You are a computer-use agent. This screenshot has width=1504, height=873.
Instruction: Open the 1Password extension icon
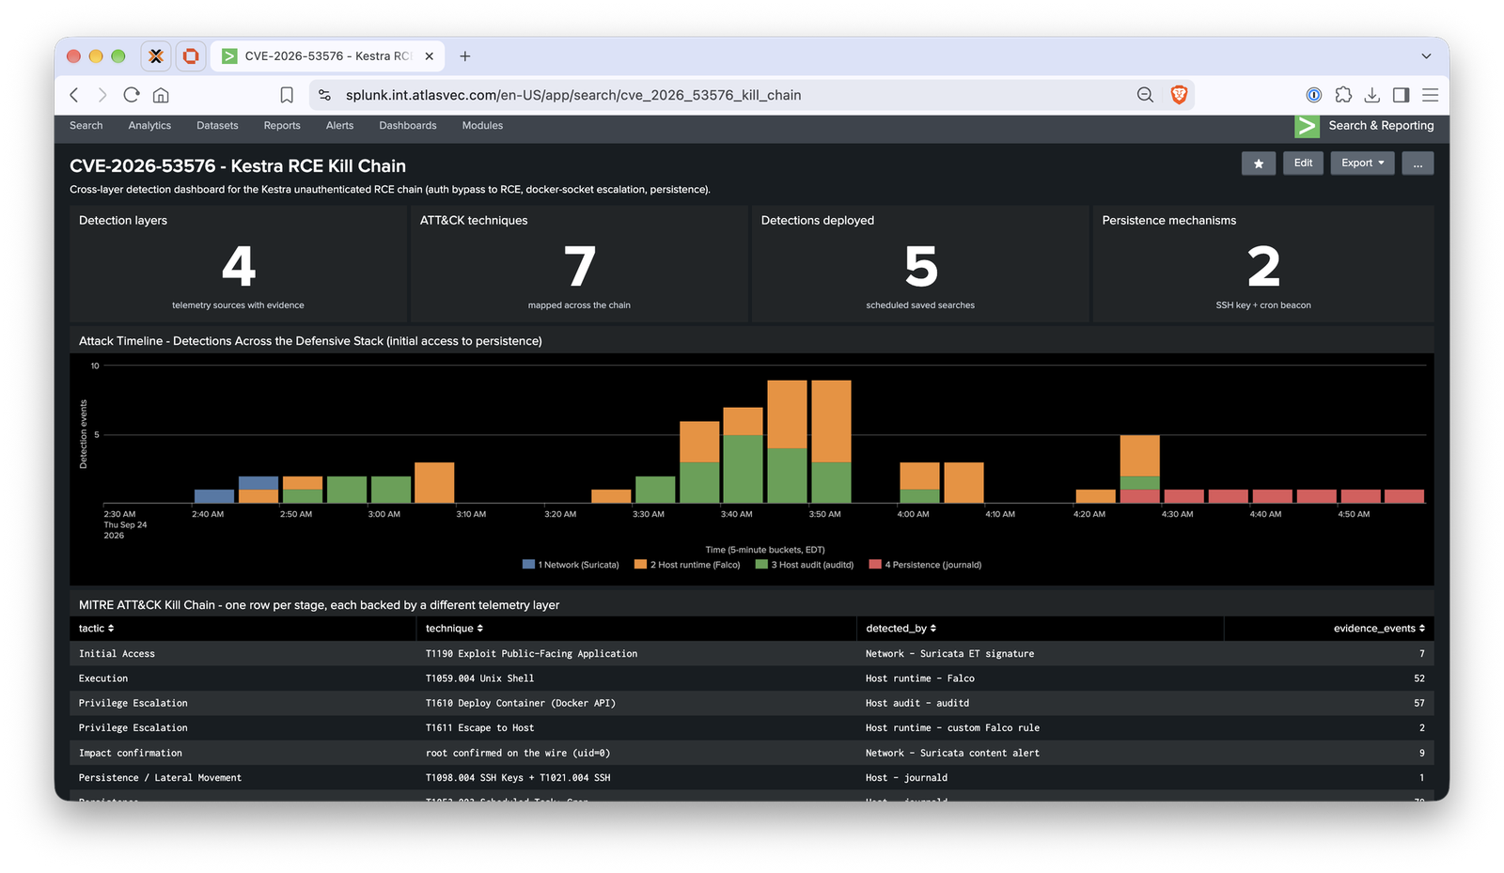pyautogui.click(x=1314, y=95)
